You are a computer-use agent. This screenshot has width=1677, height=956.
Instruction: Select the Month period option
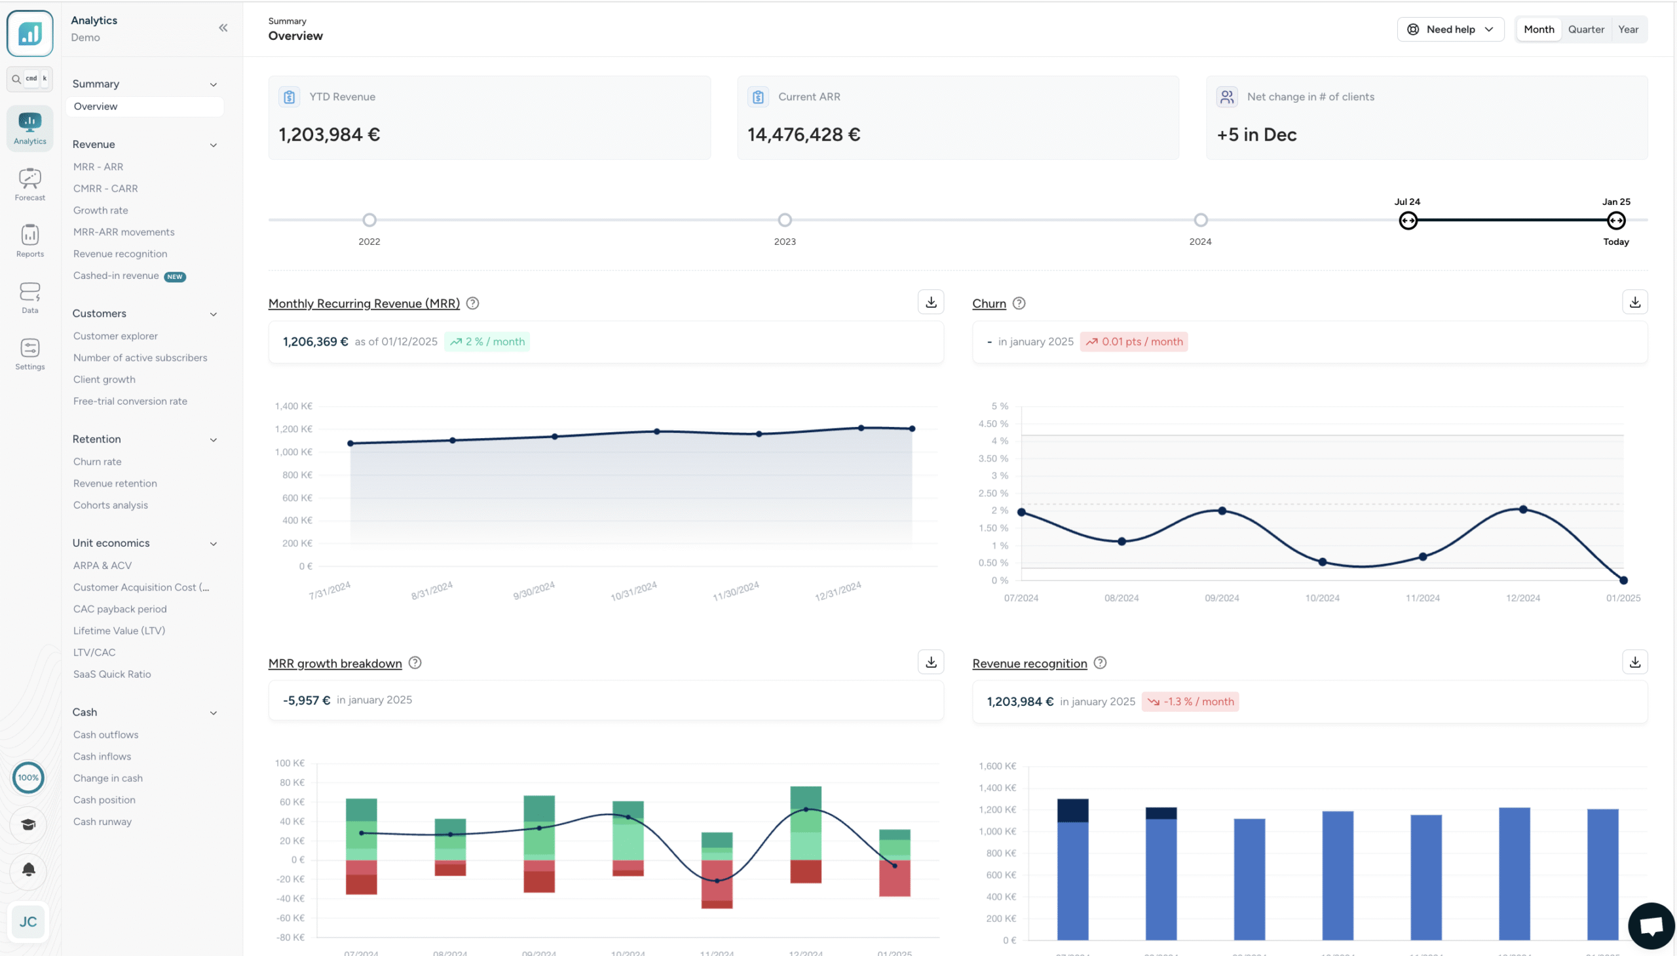pos(1538,29)
